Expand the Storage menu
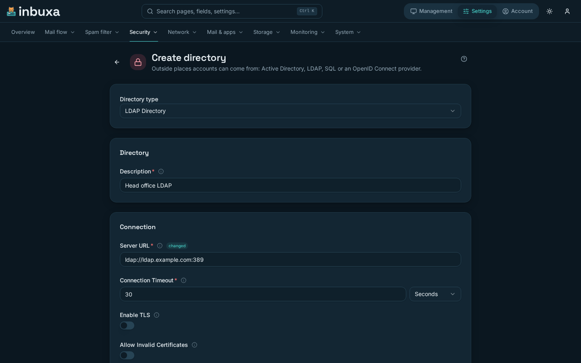 [267, 32]
